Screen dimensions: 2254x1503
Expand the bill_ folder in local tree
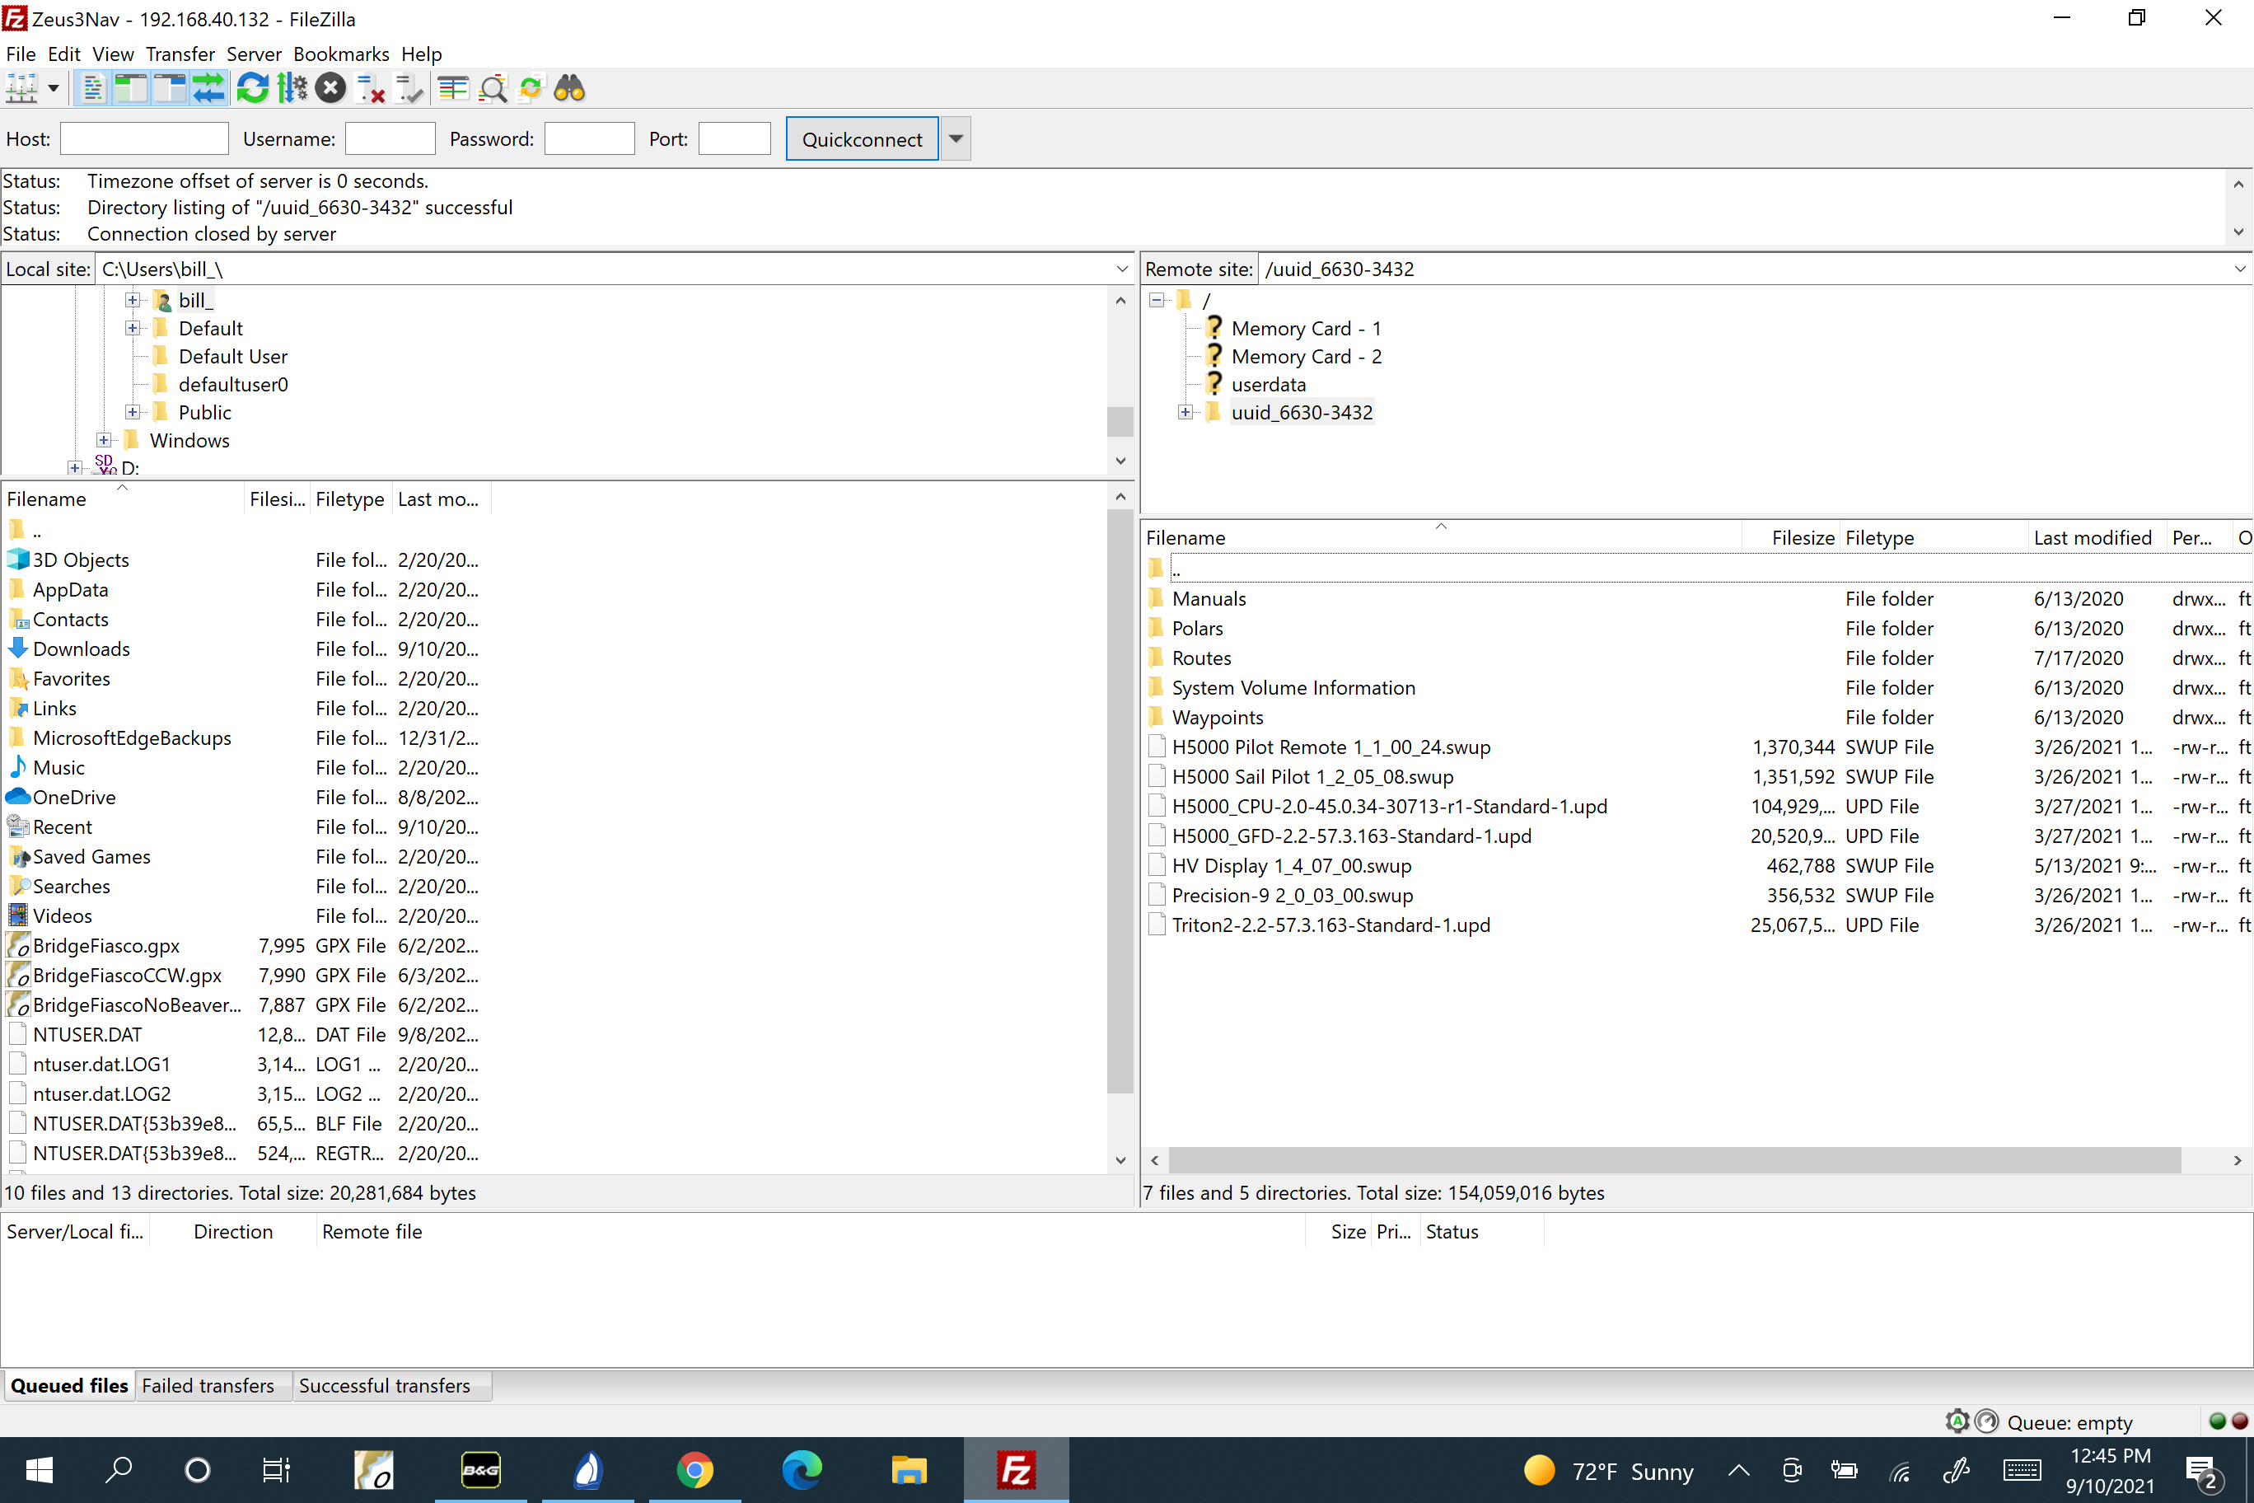click(133, 301)
